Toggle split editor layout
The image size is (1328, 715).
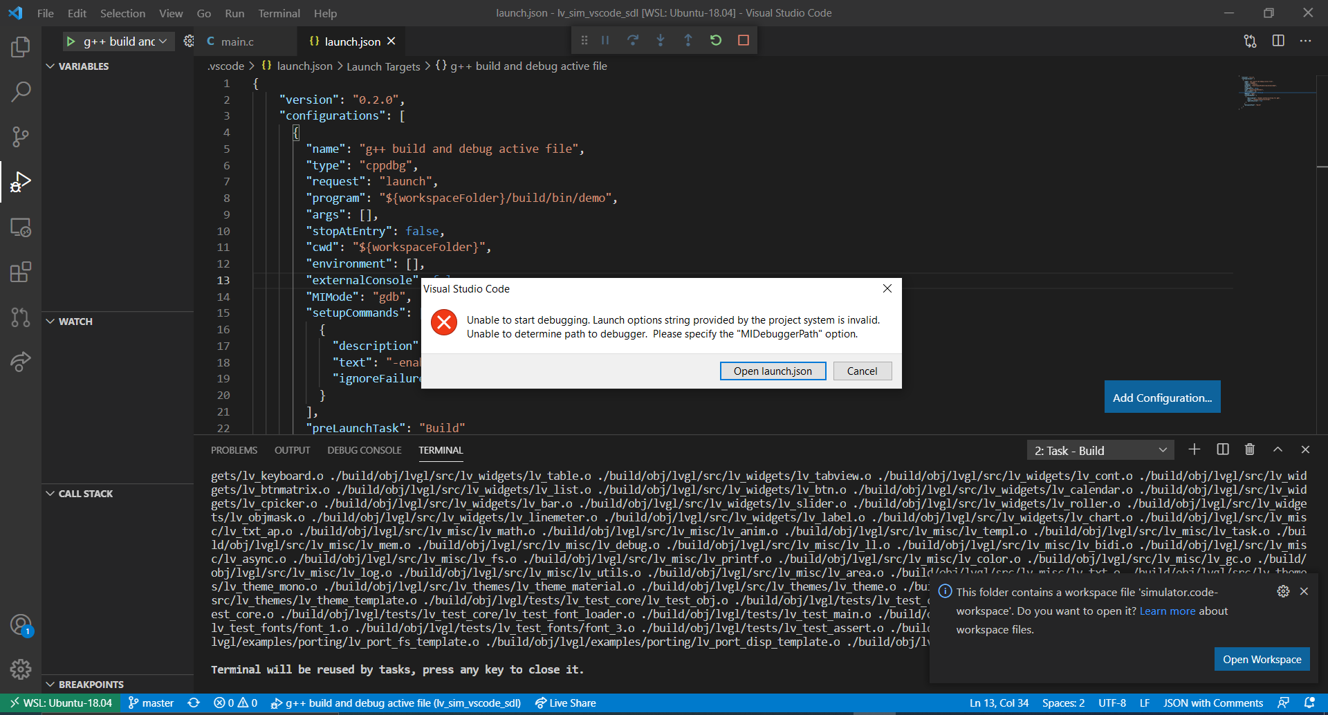coord(1278,41)
